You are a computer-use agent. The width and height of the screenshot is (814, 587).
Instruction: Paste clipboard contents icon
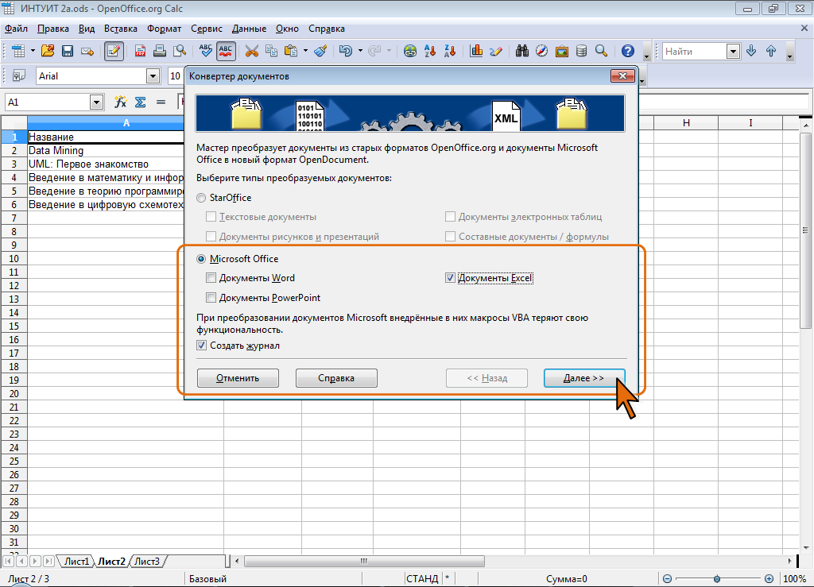tap(291, 51)
